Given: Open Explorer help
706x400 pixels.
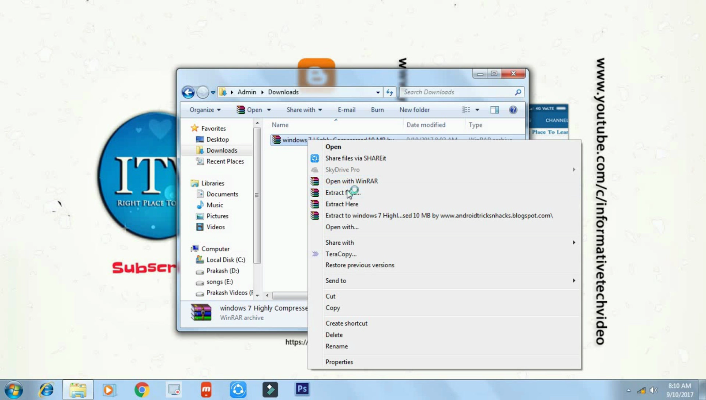Looking at the screenshot, I should coord(513,110).
